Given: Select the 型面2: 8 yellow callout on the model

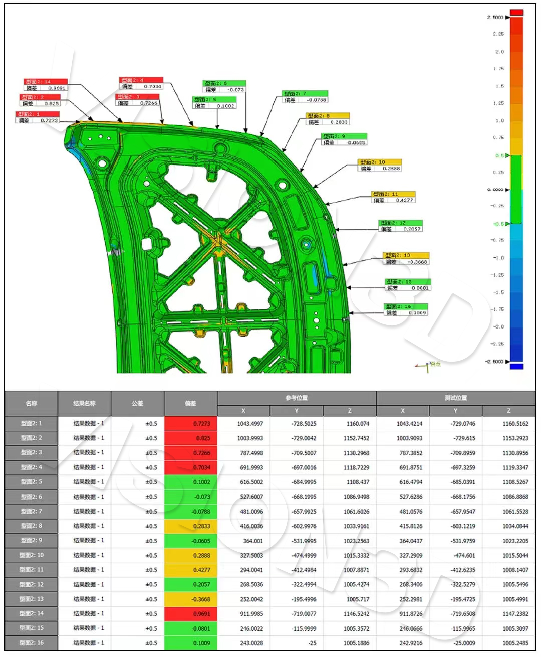Looking at the screenshot, I should click(328, 116).
